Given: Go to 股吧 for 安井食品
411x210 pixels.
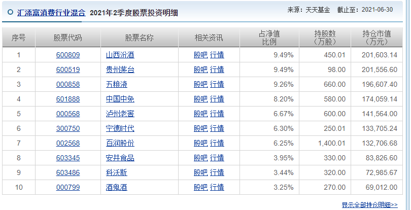Looking at the screenshot, I should (201, 158).
